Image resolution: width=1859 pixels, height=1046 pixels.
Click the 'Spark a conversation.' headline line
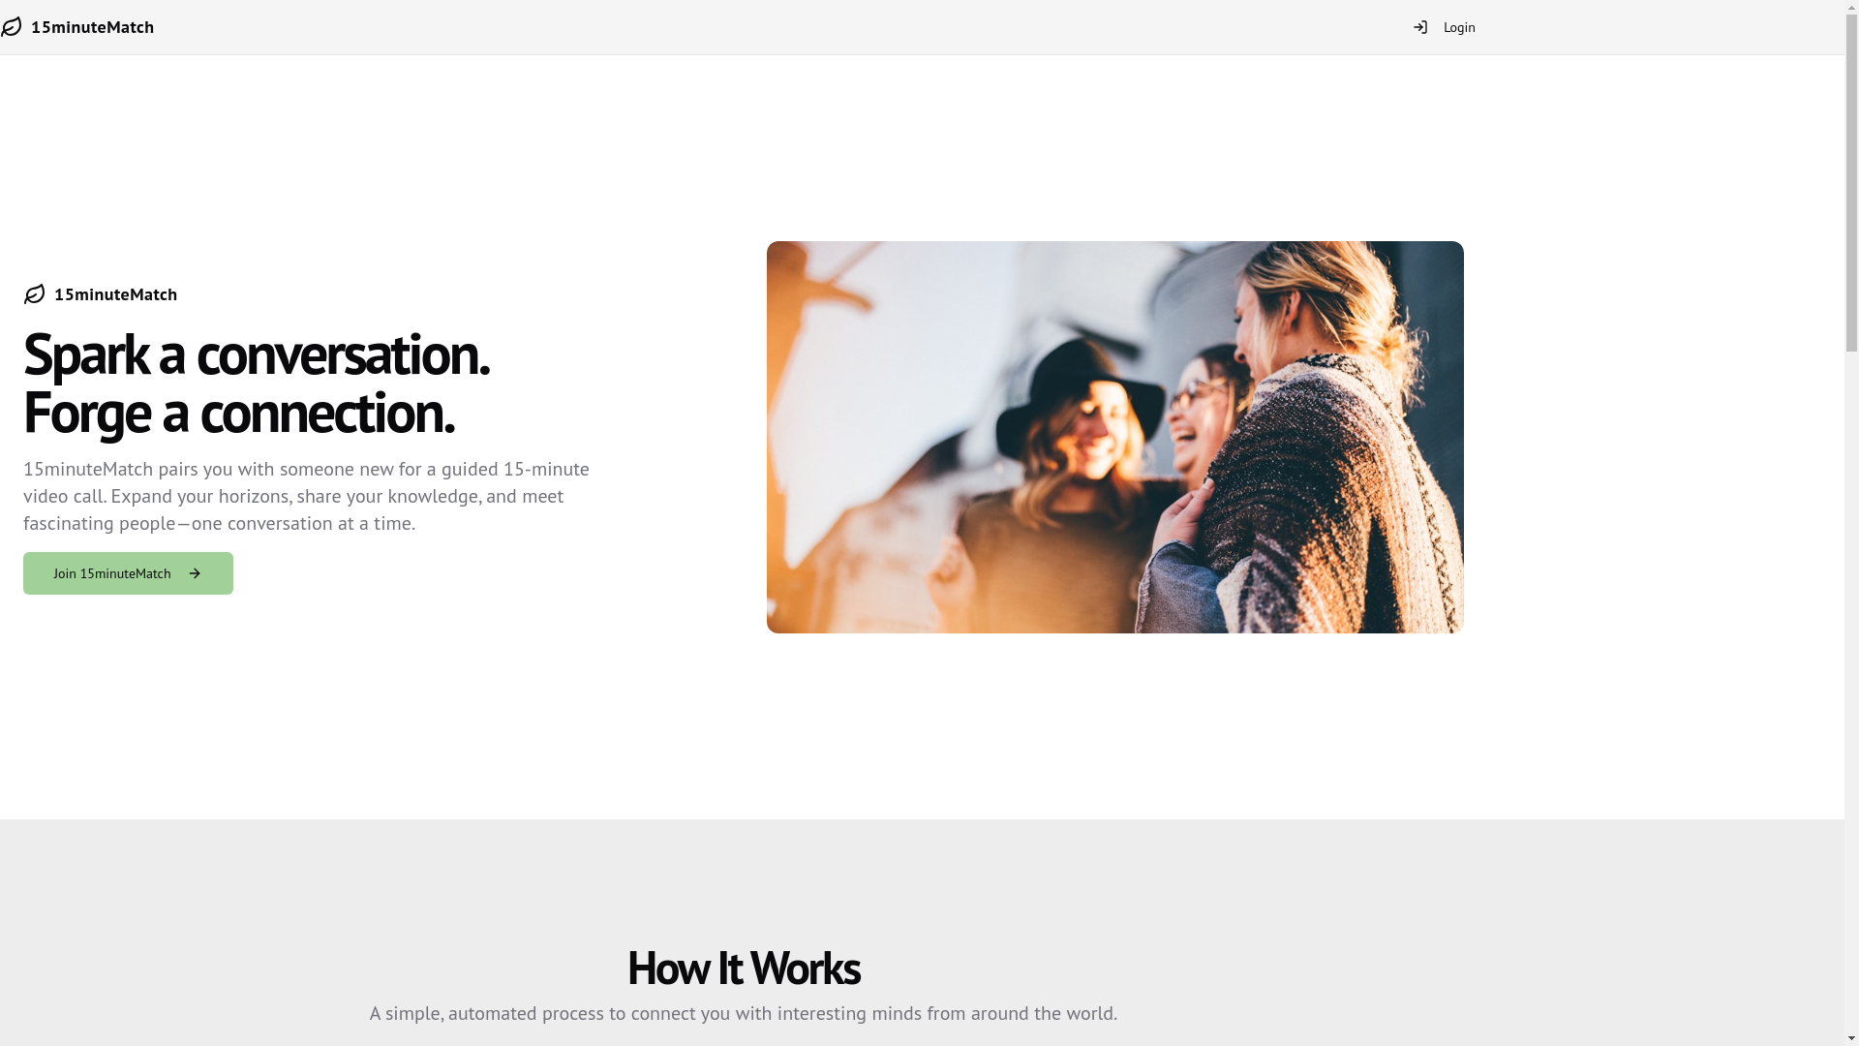[256, 354]
